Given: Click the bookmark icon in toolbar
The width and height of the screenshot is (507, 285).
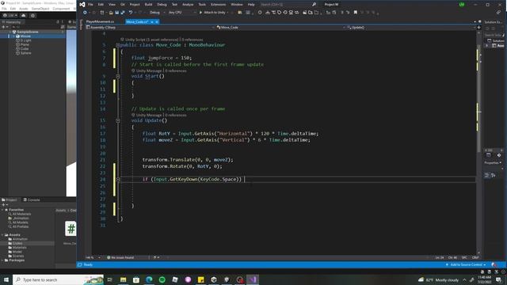Looking at the screenshot, I should pyautogui.click(x=356, y=13).
